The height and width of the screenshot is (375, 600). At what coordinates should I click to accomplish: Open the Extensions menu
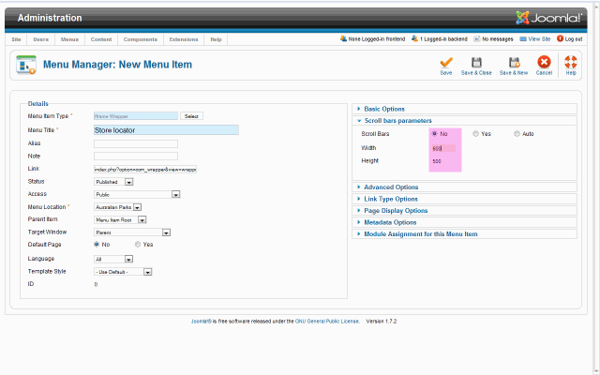tap(184, 39)
